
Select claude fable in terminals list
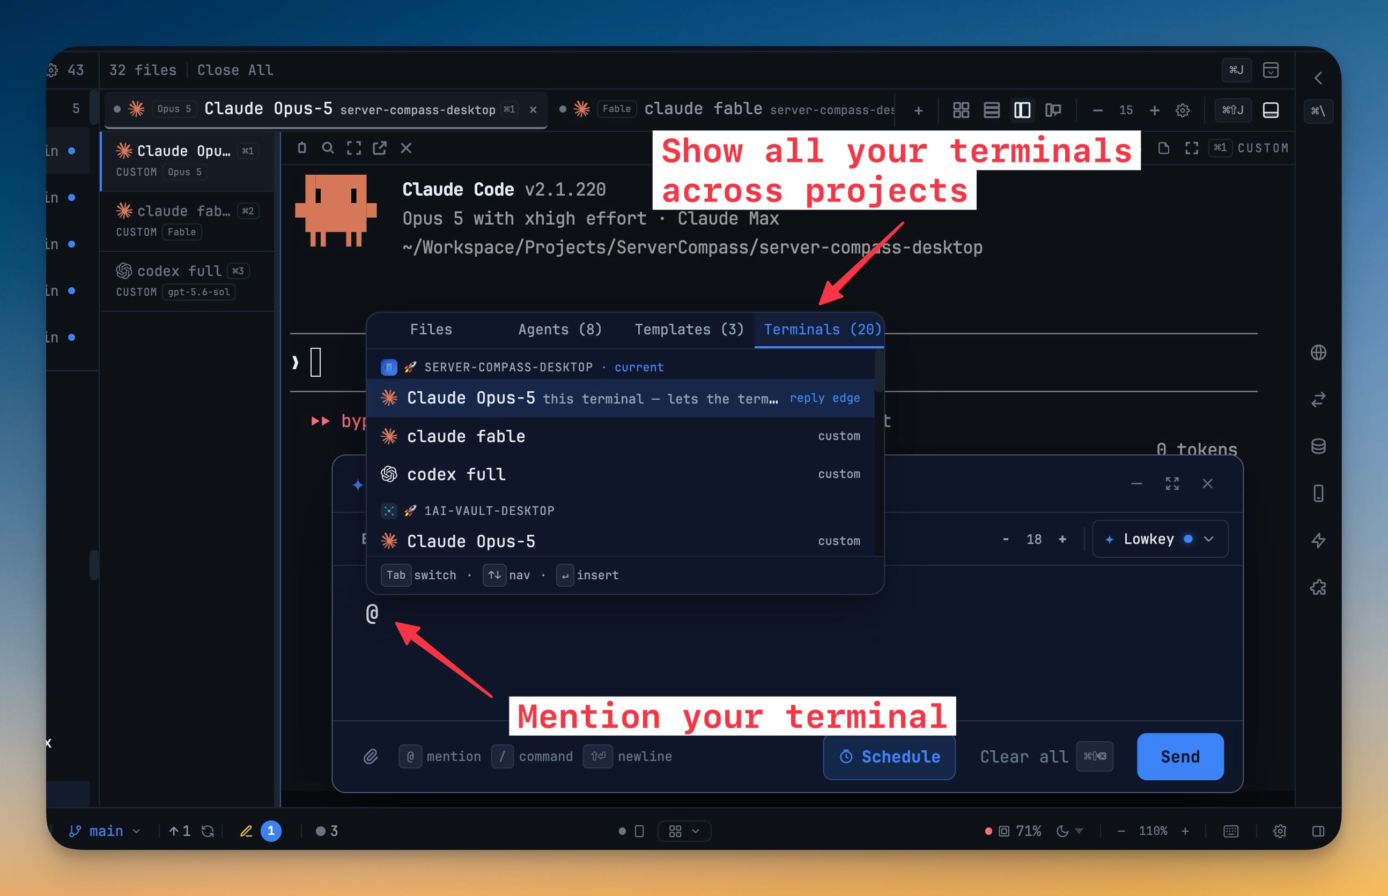point(620,436)
